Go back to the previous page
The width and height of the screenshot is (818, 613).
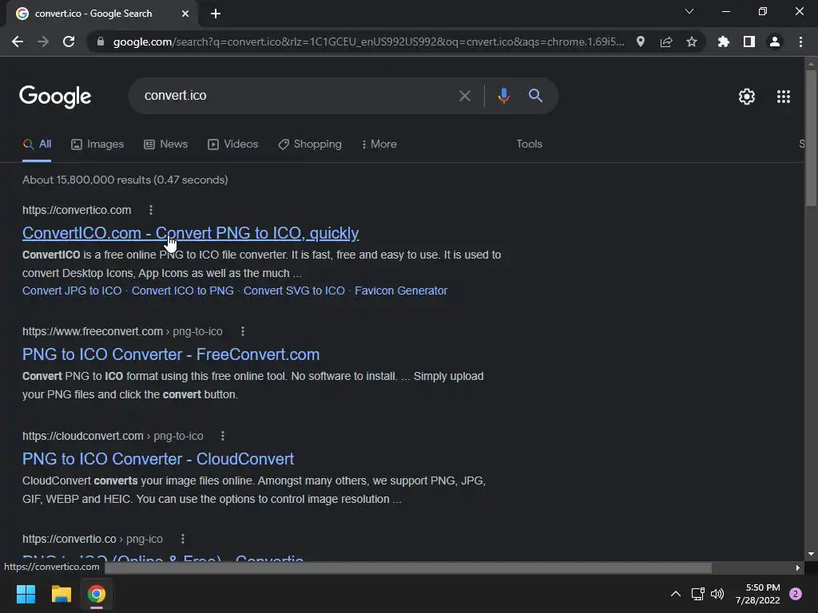[18, 42]
